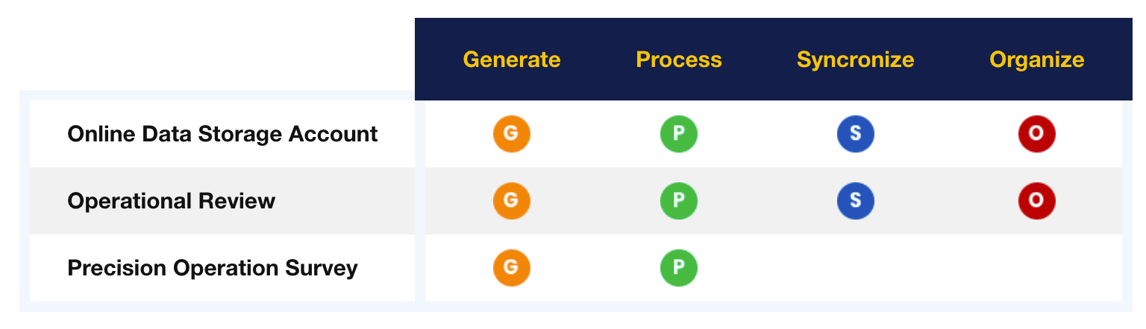Click Generate icon for Online Data Storage Account
The image size is (1146, 329).
(x=512, y=134)
